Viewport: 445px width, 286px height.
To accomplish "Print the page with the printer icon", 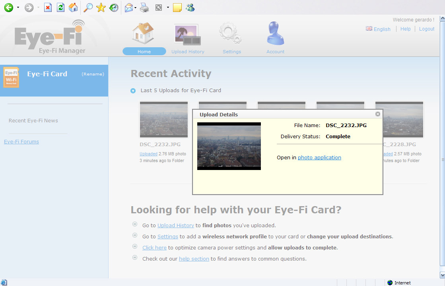I will 144,8.
